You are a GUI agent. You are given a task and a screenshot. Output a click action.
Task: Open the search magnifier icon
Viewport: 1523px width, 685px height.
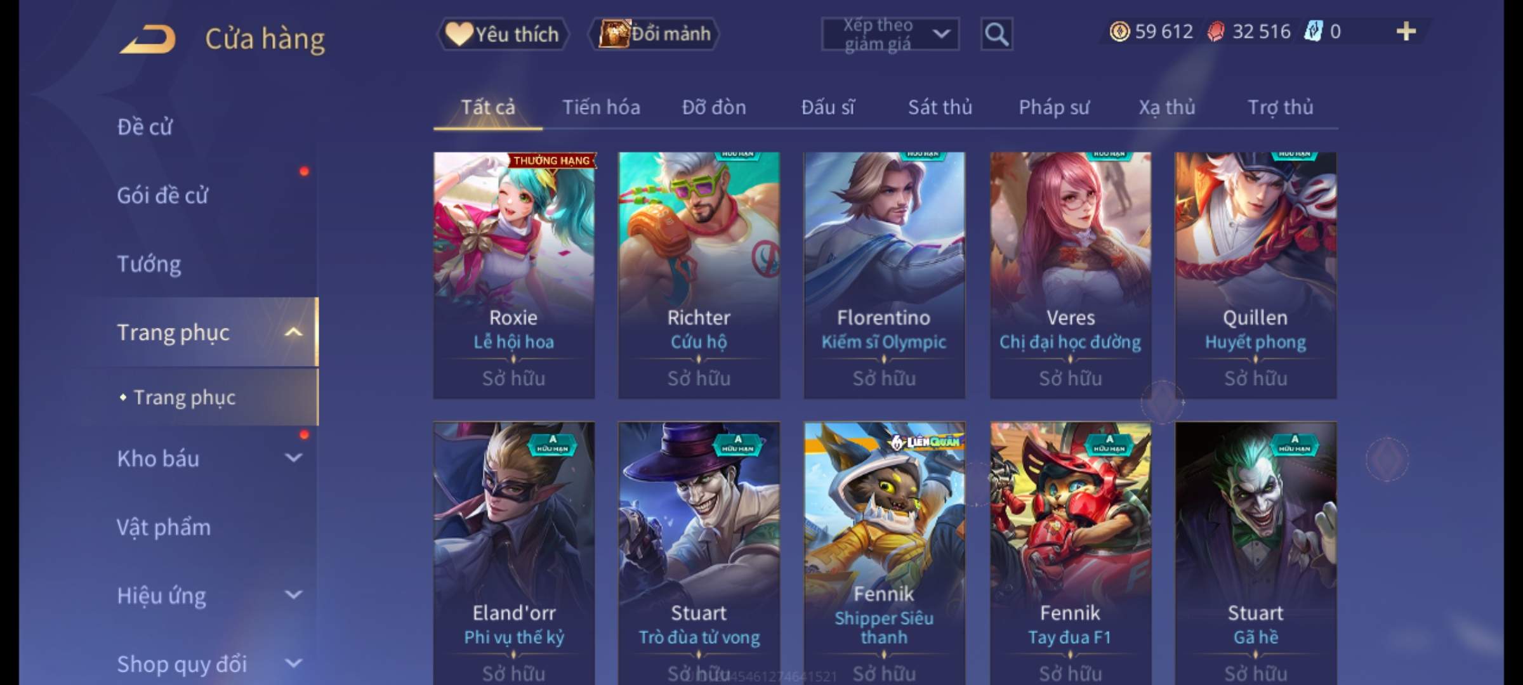pos(996,34)
